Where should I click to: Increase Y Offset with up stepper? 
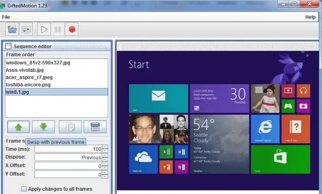pyautogui.click(x=105, y=173)
